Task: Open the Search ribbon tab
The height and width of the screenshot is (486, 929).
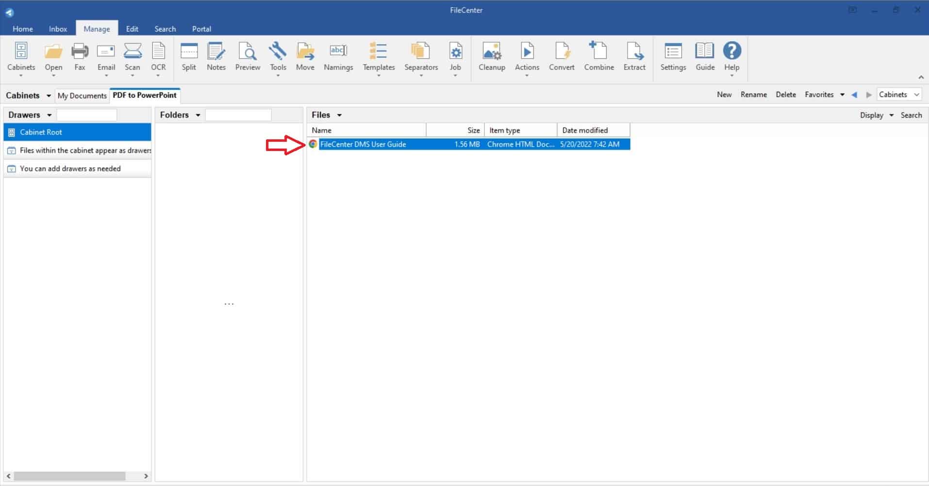Action: pos(165,29)
